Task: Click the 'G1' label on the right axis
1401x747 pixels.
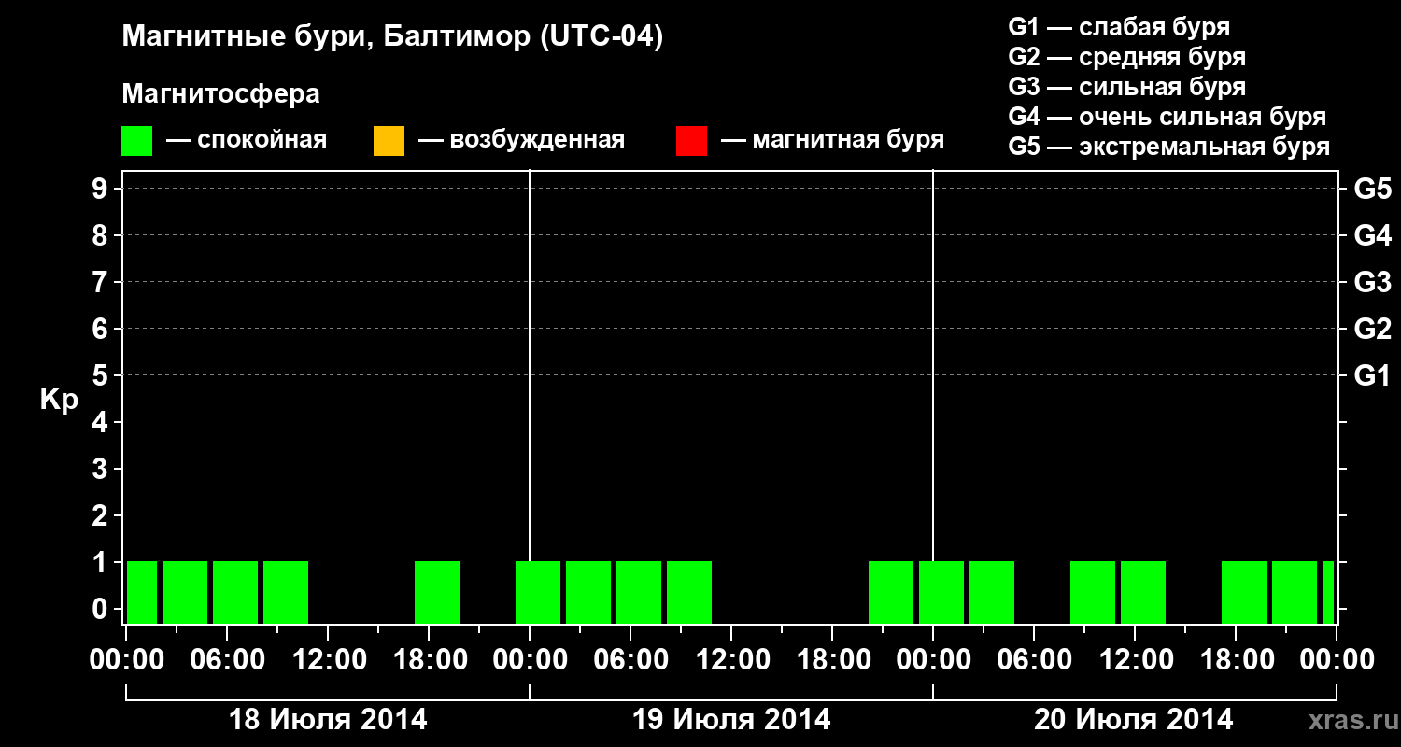Action: 1372,375
